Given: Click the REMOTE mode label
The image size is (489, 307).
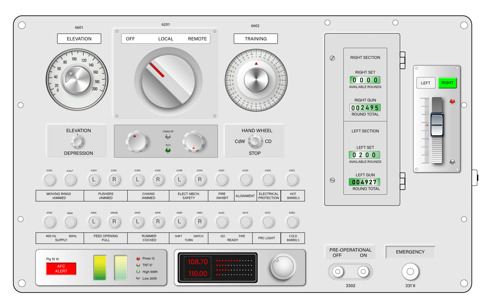Looking at the screenshot, I should tap(197, 39).
